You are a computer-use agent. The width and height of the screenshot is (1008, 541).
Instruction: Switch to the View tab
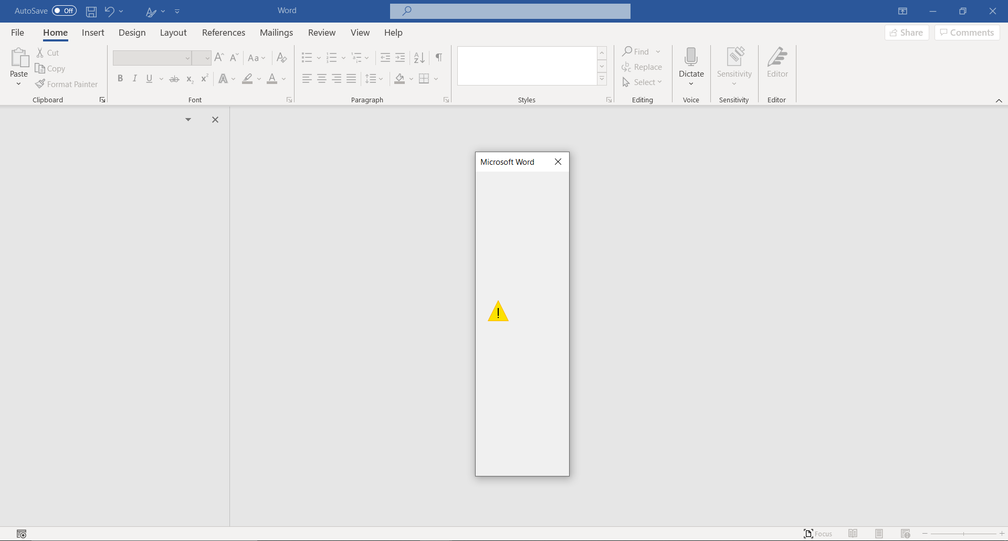coord(360,33)
